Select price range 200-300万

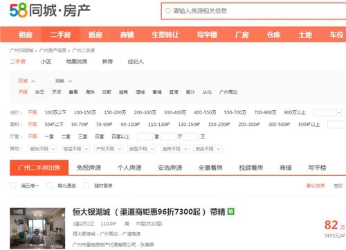pos(145,112)
